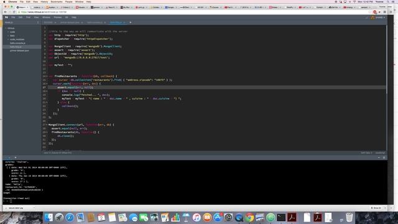
Task: Open Notes from the Dock
Action: click(x=112, y=217)
